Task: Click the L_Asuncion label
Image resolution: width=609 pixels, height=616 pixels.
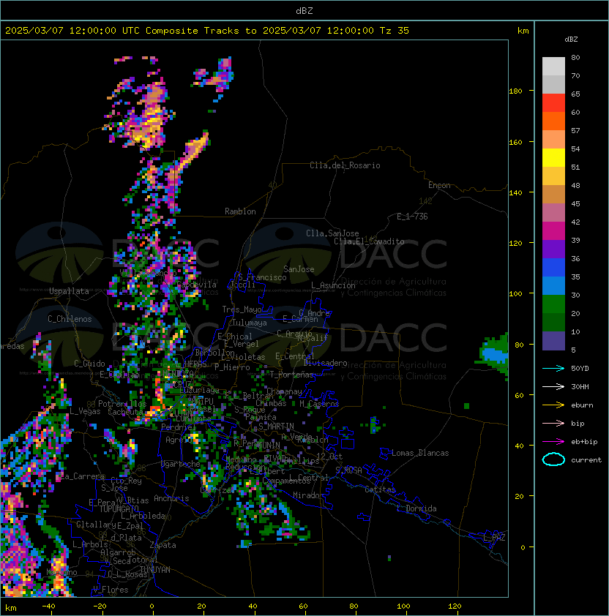Action: [333, 285]
